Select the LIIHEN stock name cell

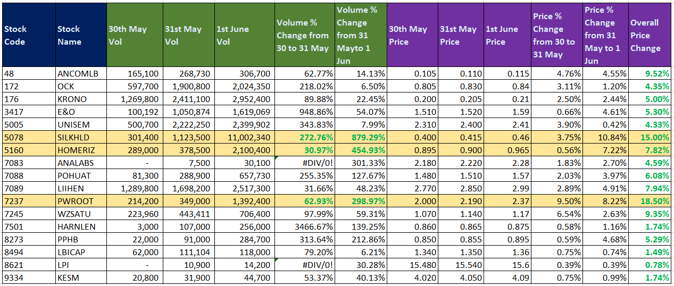(x=81, y=188)
